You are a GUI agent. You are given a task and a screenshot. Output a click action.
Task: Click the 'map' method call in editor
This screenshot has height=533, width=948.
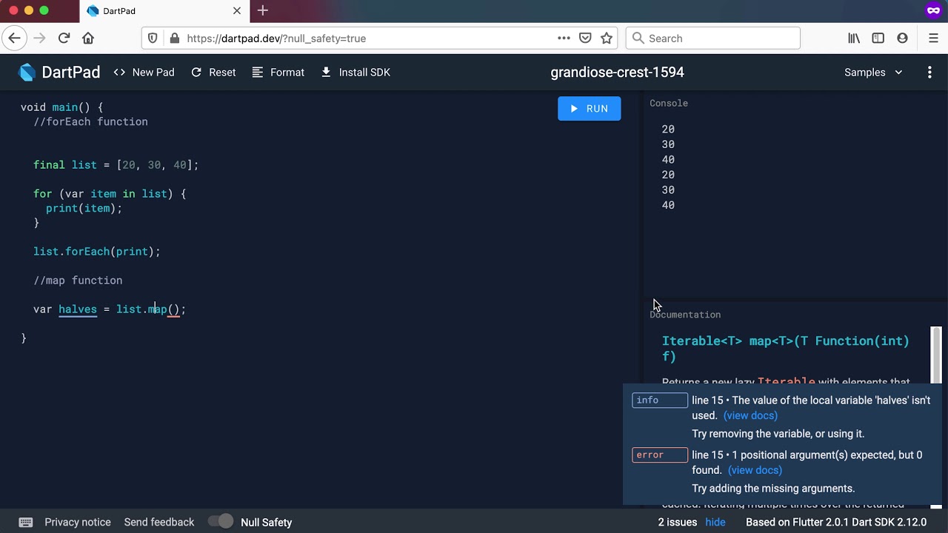[x=157, y=309]
